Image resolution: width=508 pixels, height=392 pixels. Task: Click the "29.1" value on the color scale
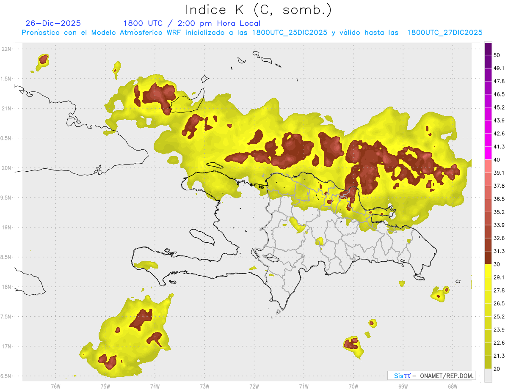pyautogui.click(x=499, y=277)
